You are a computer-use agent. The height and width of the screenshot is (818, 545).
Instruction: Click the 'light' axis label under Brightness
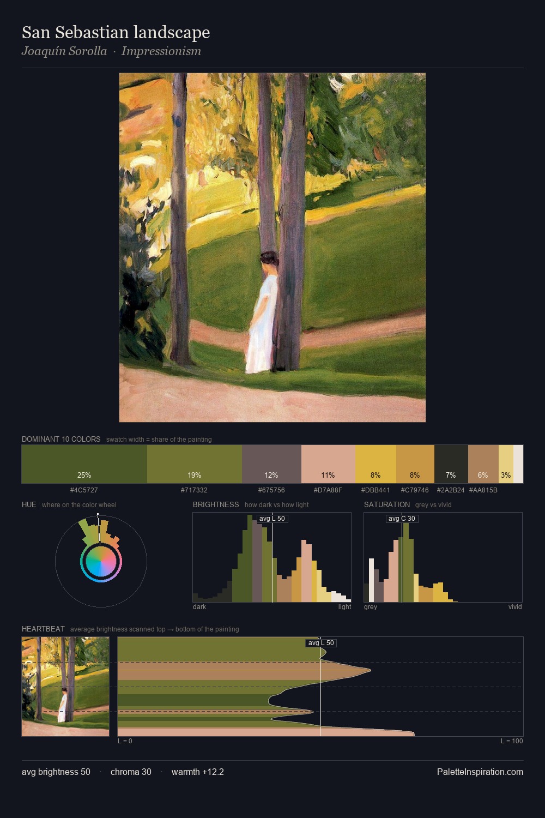pyautogui.click(x=345, y=607)
